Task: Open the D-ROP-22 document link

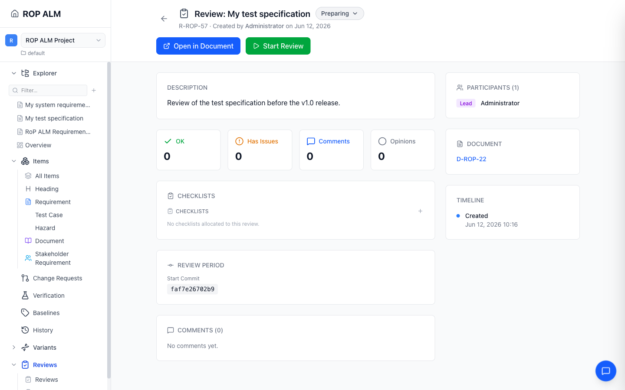Action: pos(471,159)
